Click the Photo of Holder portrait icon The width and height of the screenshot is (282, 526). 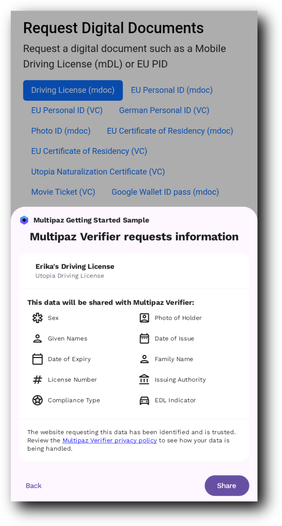coord(144,318)
